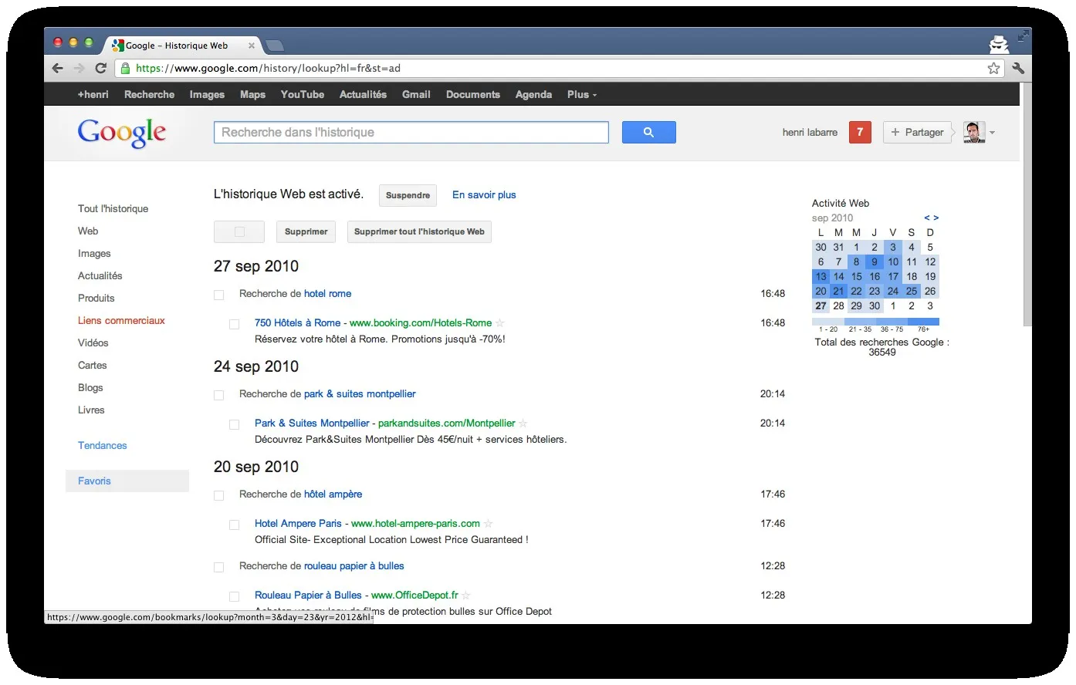This screenshot has width=1076, height=685.
Task: Click the browser forward arrow
Action: 79,68
